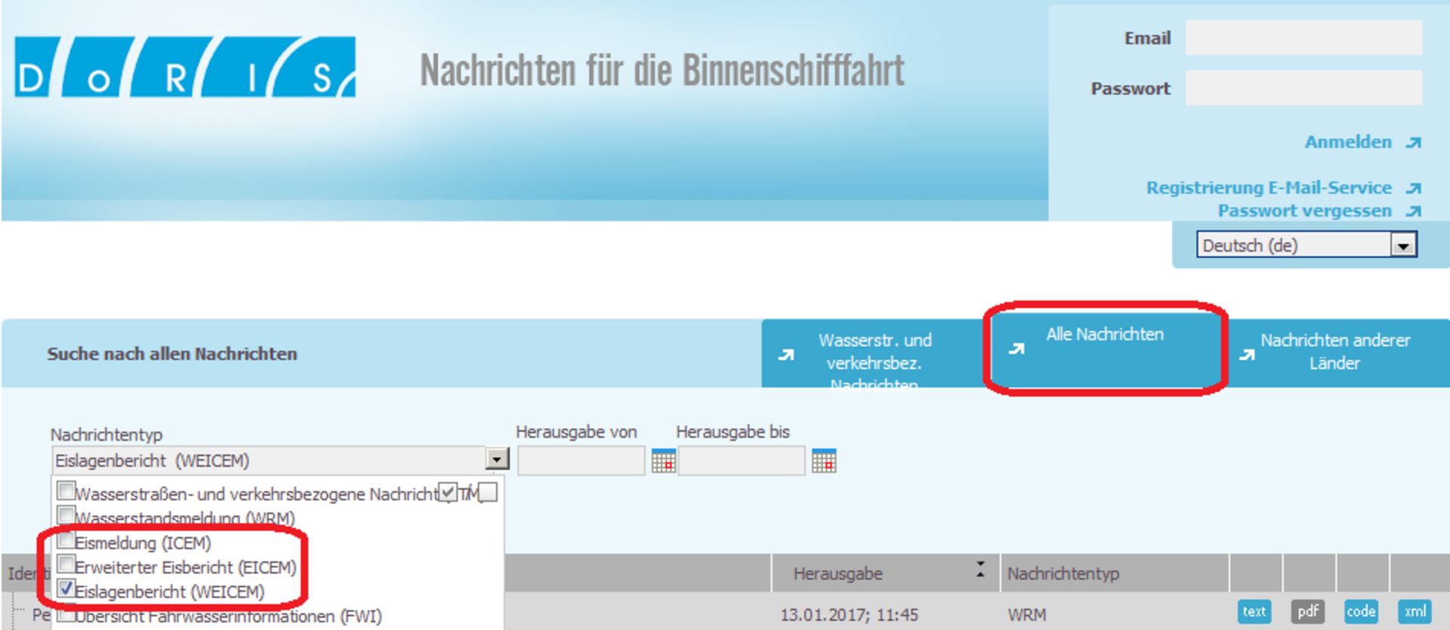Check Eismeldung (ICEM) option
The height and width of the screenshot is (630, 1450).
click(66, 540)
